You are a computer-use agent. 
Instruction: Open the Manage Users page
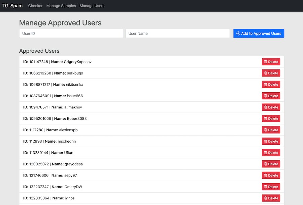tap(92, 6)
